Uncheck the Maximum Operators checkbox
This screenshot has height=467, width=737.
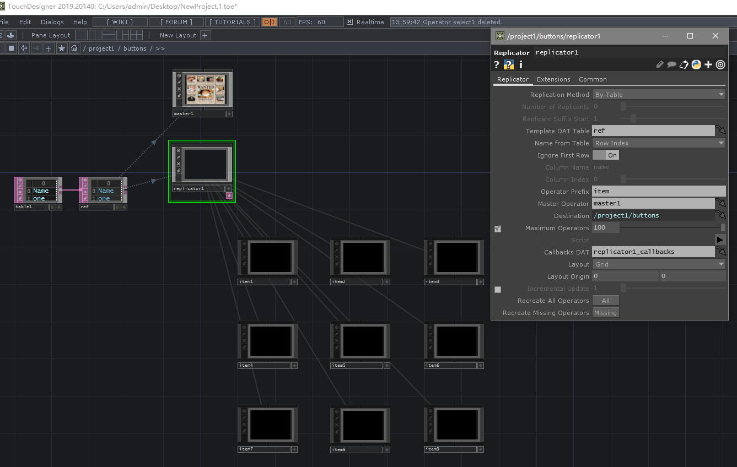point(498,229)
